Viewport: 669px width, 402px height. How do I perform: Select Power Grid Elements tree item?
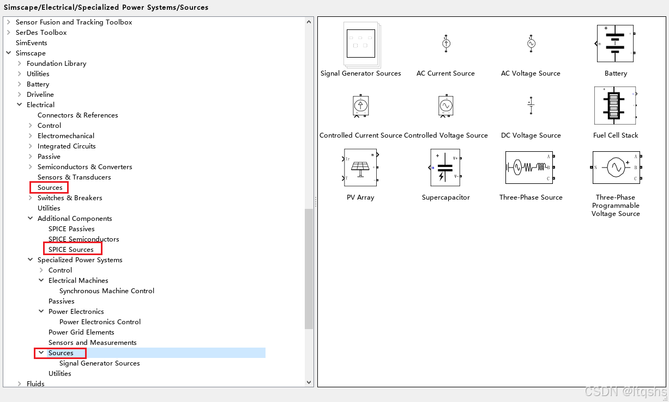click(x=81, y=332)
